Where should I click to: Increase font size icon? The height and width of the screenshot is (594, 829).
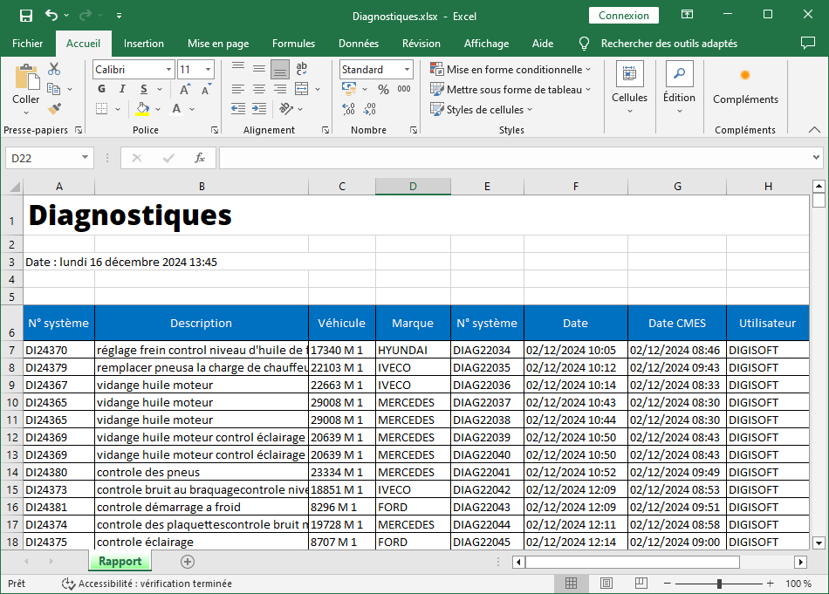(184, 89)
